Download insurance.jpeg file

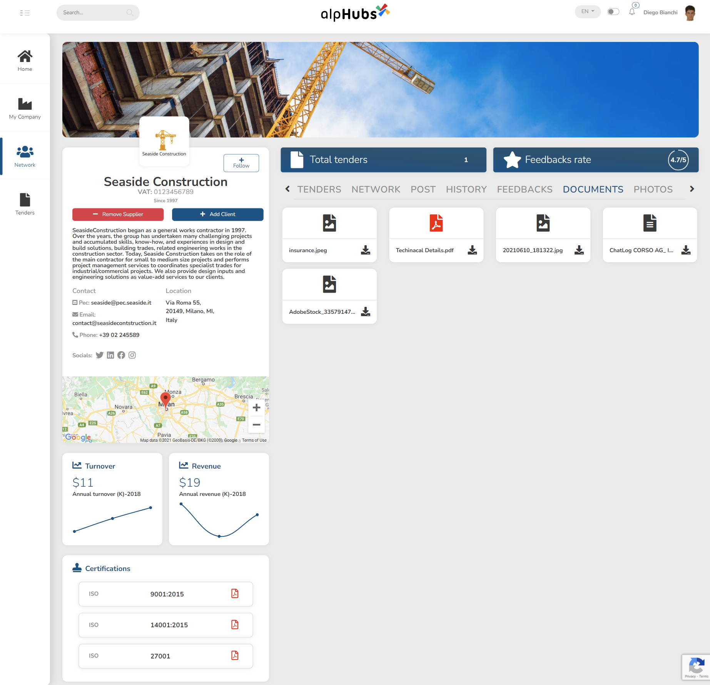pyautogui.click(x=366, y=250)
